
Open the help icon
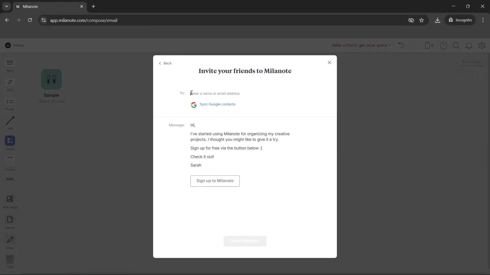click(444, 45)
